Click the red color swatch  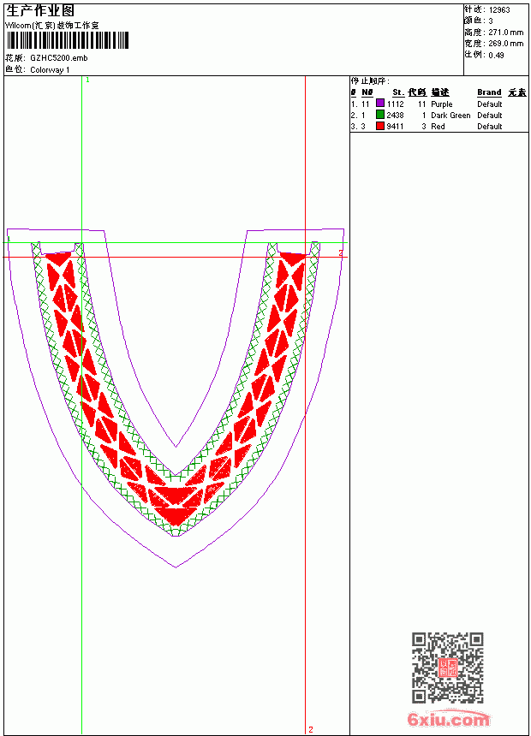point(380,126)
